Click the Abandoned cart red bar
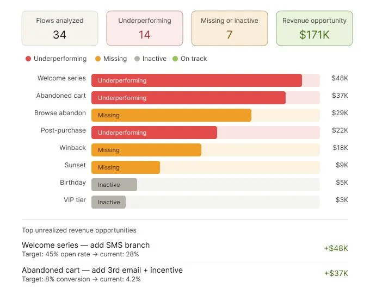Image resolution: width=370 pixels, height=289 pixels. coord(189,98)
